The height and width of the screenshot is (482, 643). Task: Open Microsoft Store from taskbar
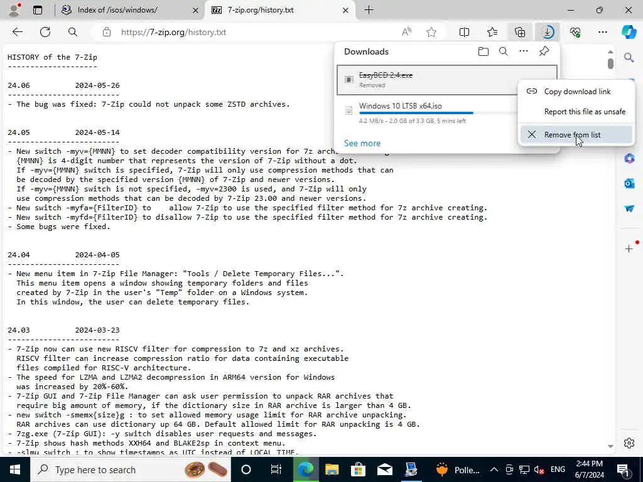click(358, 469)
